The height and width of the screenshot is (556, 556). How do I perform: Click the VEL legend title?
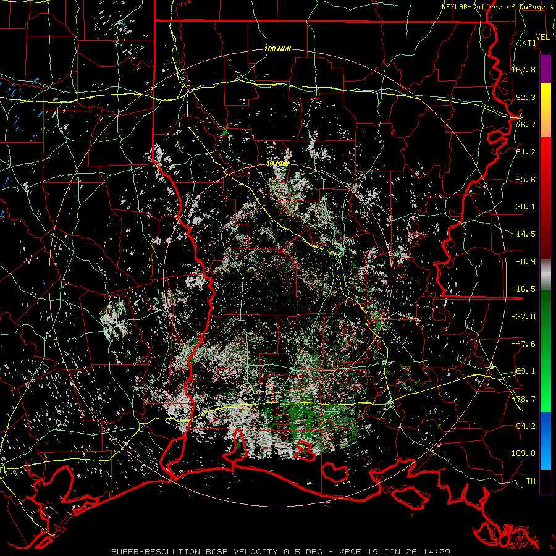pyautogui.click(x=542, y=37)
